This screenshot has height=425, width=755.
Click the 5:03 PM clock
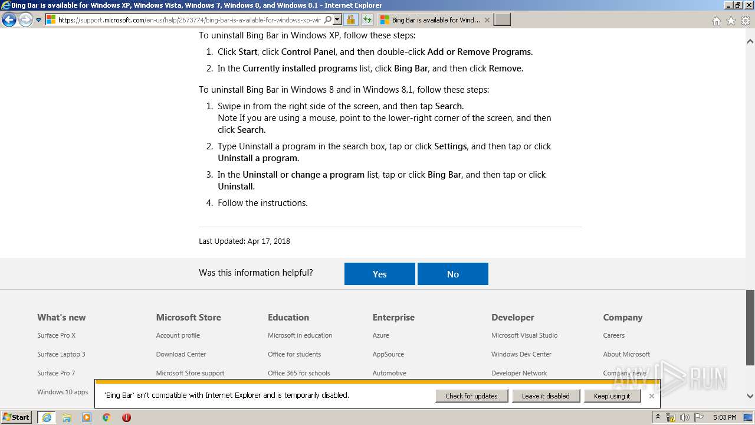[x=725, y=417]
